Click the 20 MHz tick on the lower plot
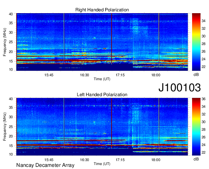 [11, 136]
